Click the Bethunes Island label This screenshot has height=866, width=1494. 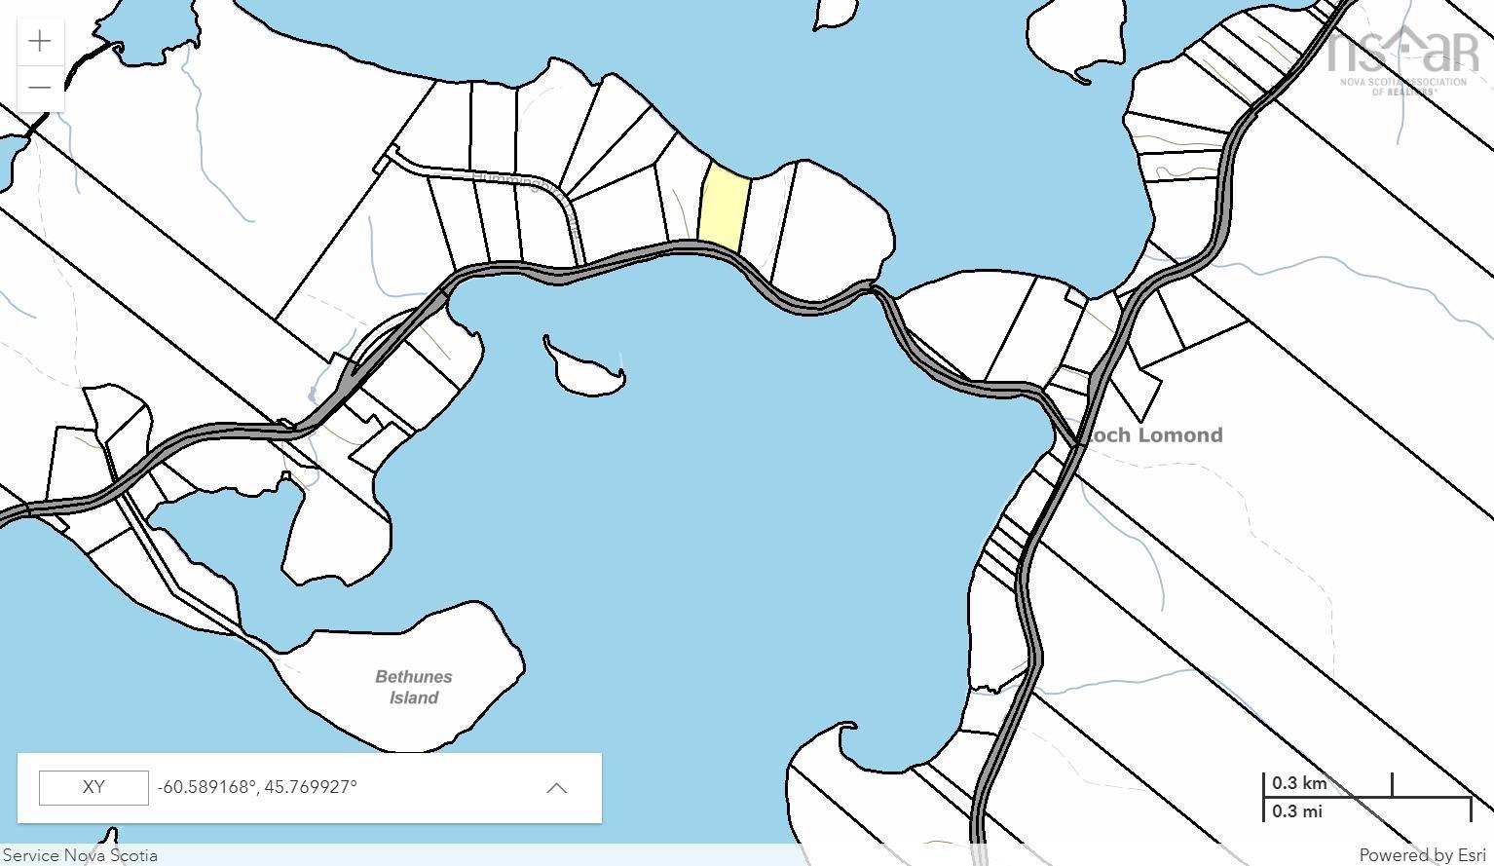tap(414, 687)
